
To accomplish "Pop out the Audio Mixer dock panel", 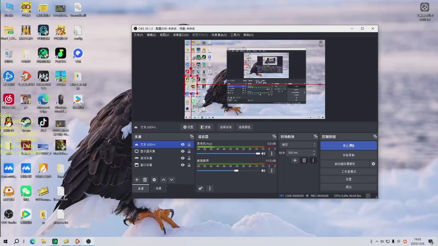I will coord(274,137).
